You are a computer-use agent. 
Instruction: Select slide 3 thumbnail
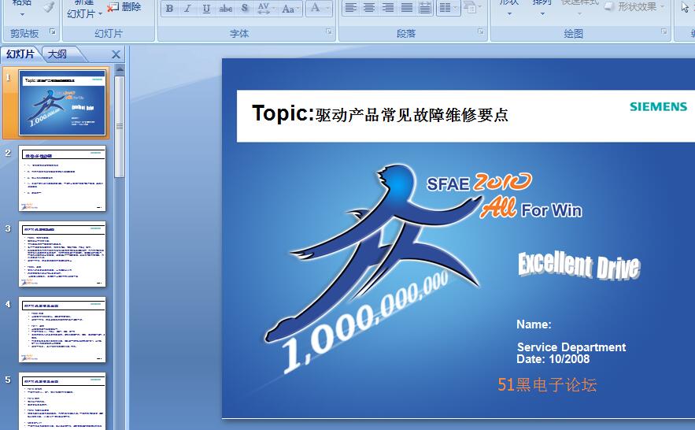click(62, 254)
